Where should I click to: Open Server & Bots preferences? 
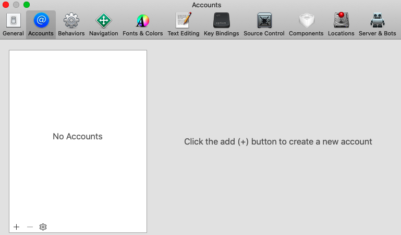pyautogui.click(x=377, y=24)
